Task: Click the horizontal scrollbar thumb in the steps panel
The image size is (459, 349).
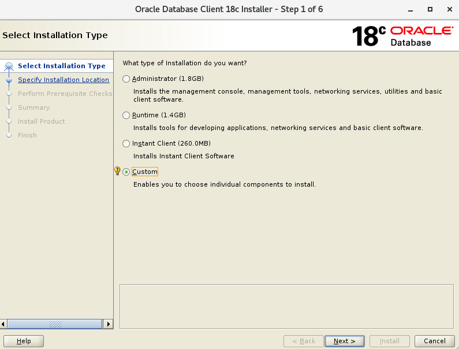Action: pos(55,324)
